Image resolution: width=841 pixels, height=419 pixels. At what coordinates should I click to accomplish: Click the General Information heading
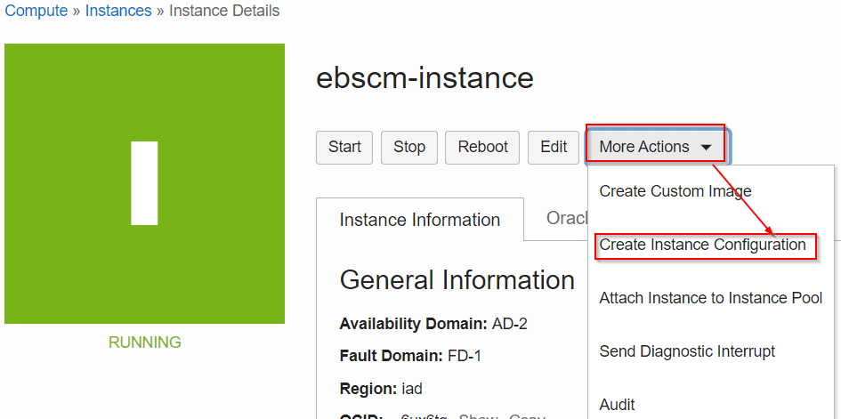tap(457, 280)
